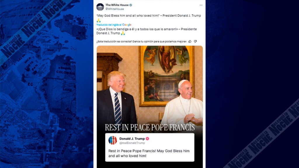Screen dimensions: 299x168
Task: Click the folded hands emoji after English text
Action: (98, 20)
